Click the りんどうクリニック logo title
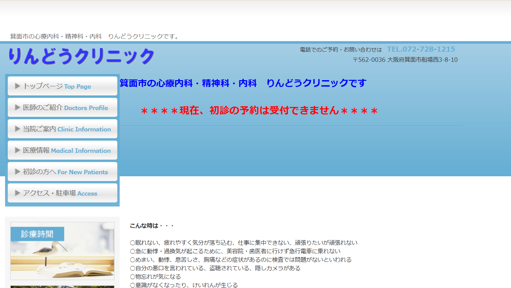This screenshot has height=288, width=511. point(81,56)
